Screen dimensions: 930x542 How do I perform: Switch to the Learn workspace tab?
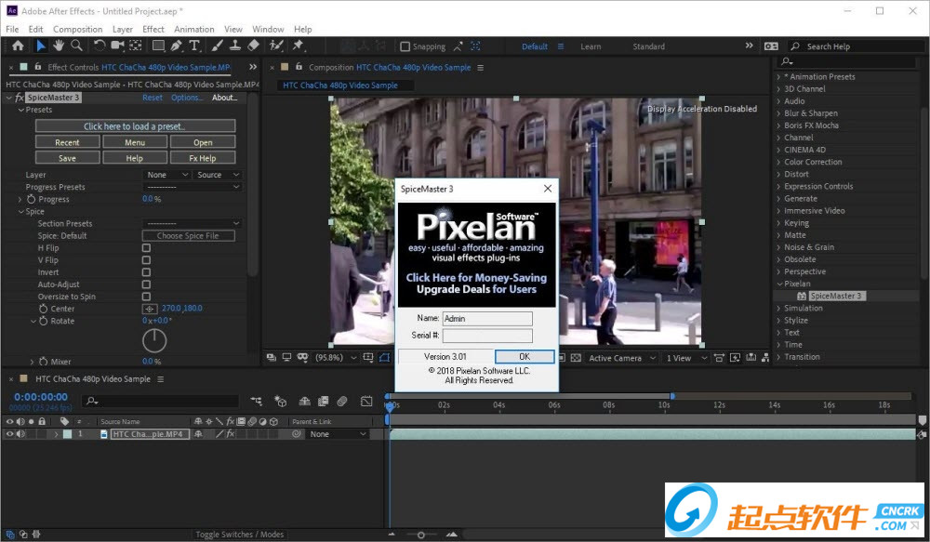pos(591,46)
